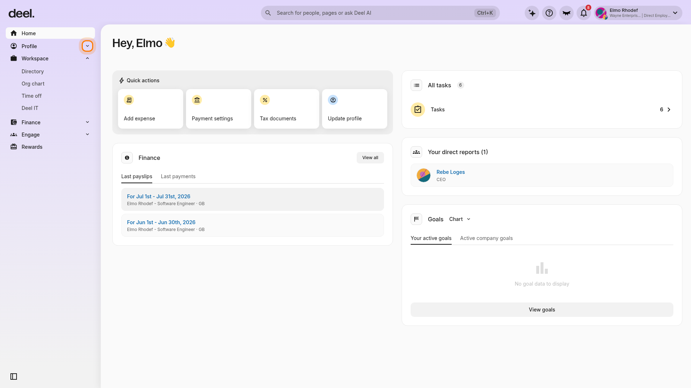
Task: Open the Jul 1st - Jul 31st payslip
Action: pos(253,199)
